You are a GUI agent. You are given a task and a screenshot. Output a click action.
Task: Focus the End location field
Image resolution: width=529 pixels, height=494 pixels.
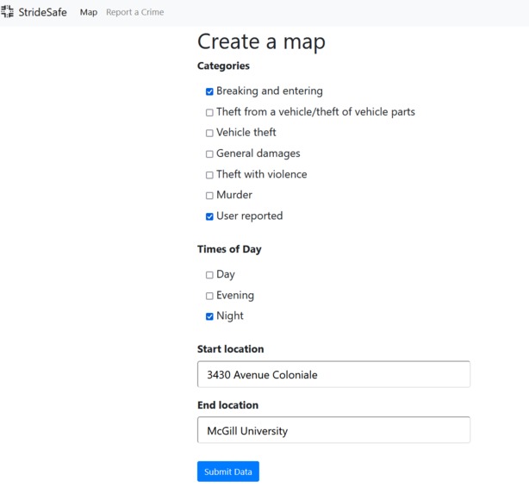[333, 430]
